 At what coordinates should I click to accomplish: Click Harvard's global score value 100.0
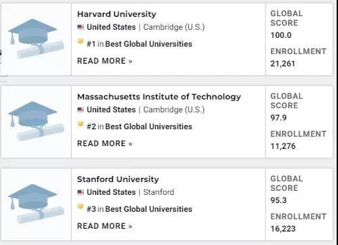click(x=281, y=35)
